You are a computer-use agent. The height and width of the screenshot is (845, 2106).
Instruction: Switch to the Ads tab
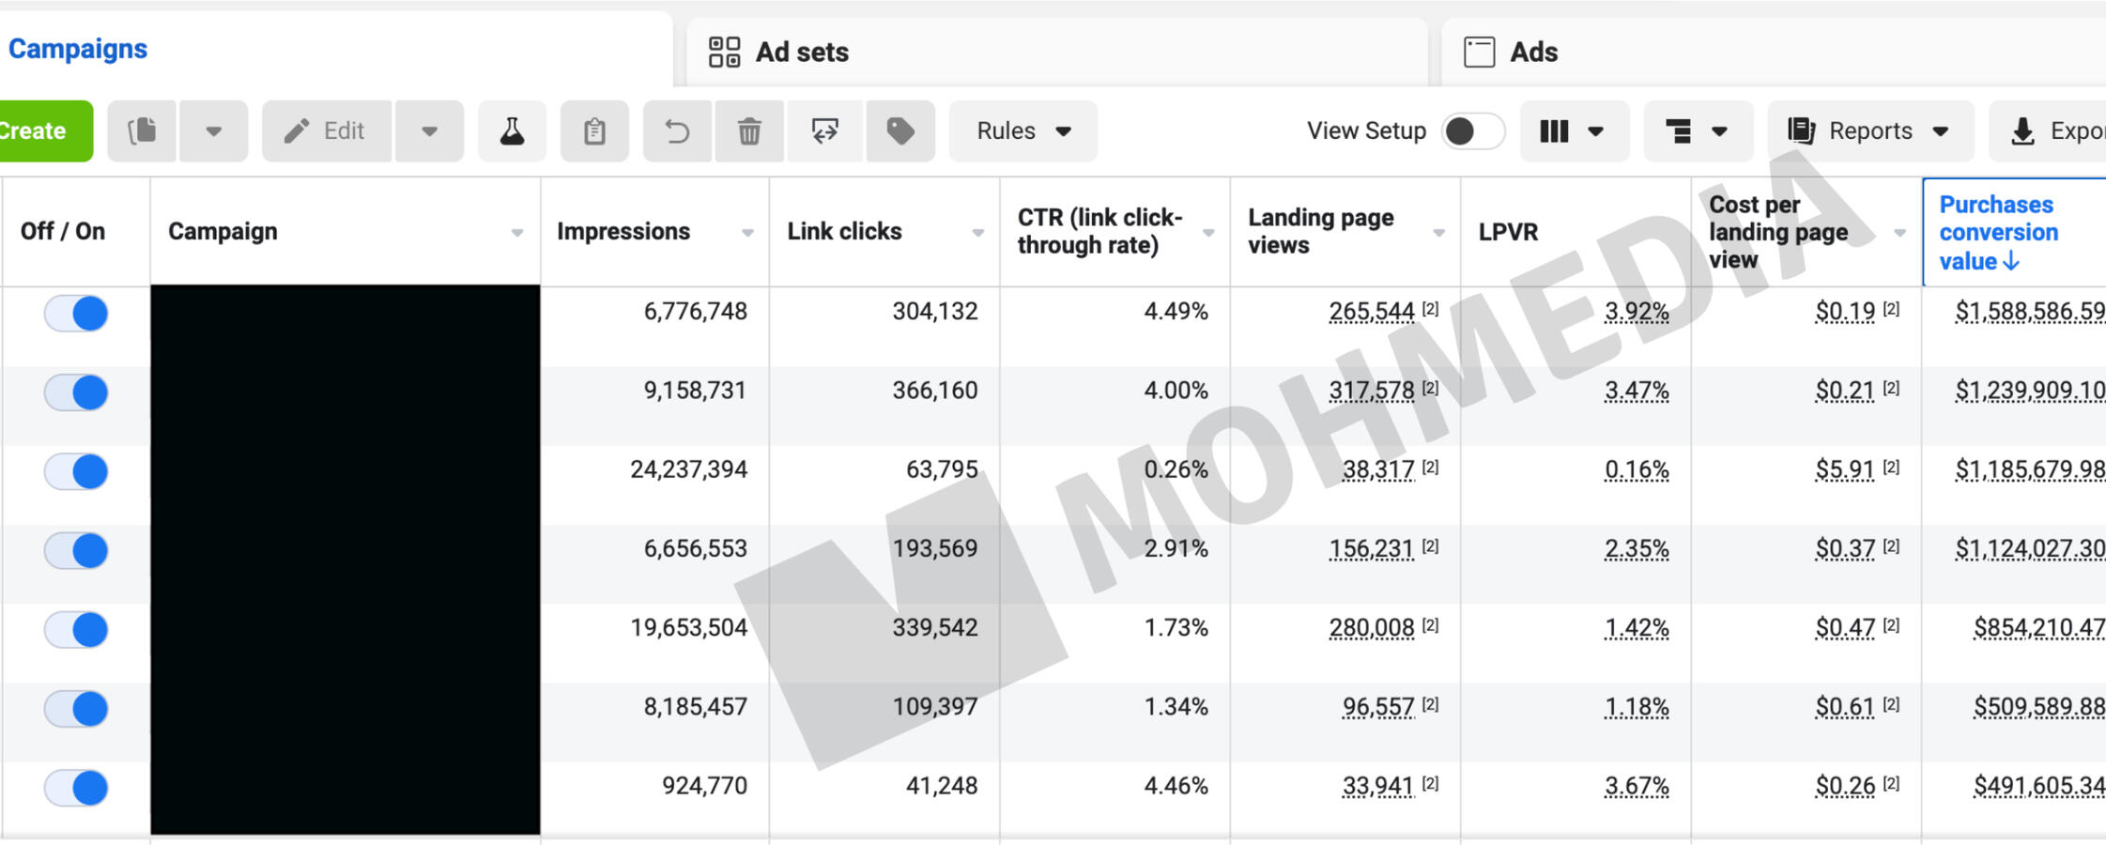click(x=1532, y=52)
